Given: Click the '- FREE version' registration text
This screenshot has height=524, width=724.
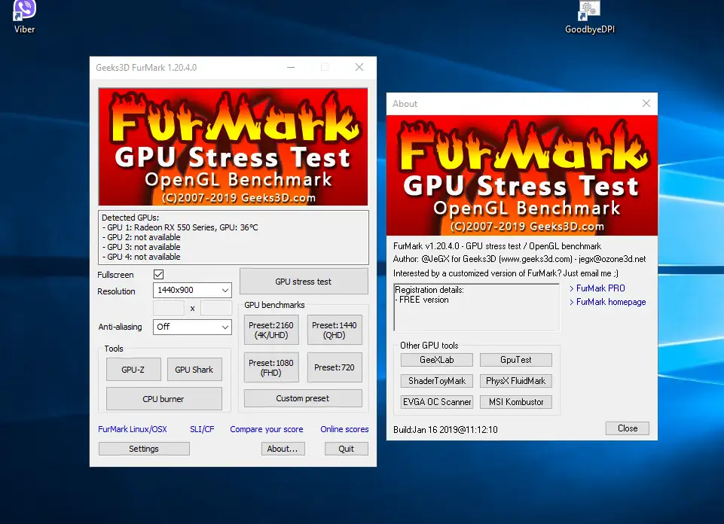Looking at the screenshot, I should (x=422, y=300).
